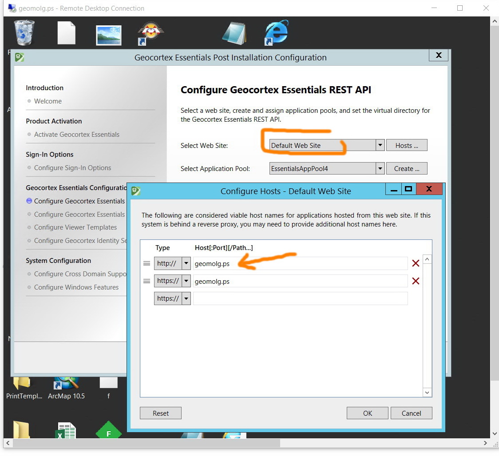Cancel the Configure Hosts dialog
499x457 pixels.
click(x=411, y=413)
